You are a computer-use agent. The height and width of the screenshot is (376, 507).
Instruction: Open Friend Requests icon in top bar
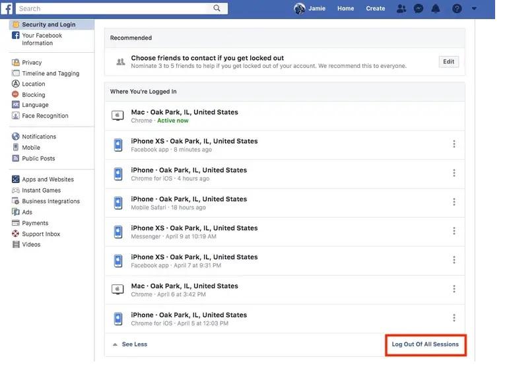click(401, 9)
